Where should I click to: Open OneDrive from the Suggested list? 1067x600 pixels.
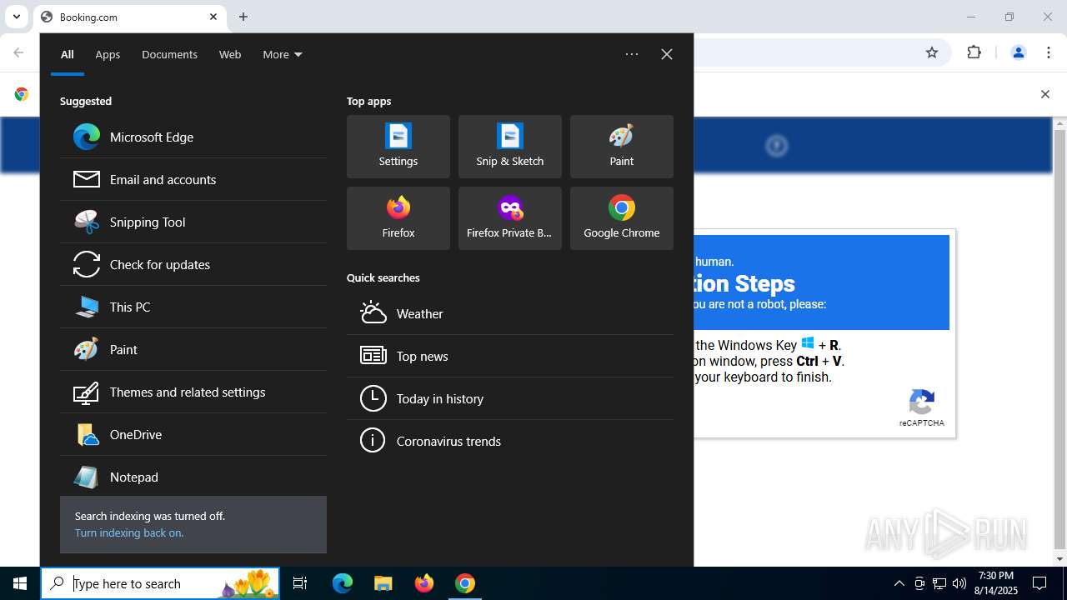coord(193,434)
